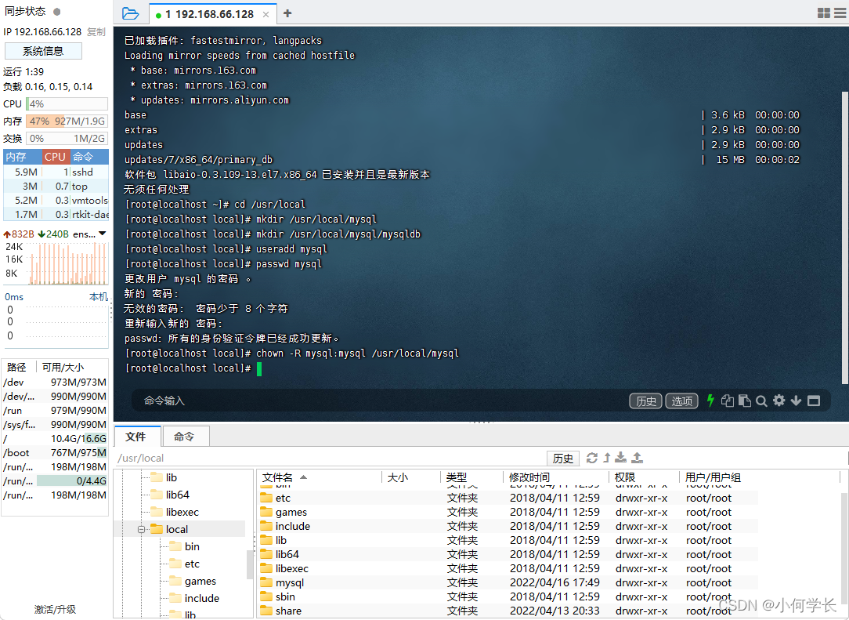Viewport: 849px width, 620px height.
Task: Sort files by the 文件名 column header
Action: tap(278, 477)
